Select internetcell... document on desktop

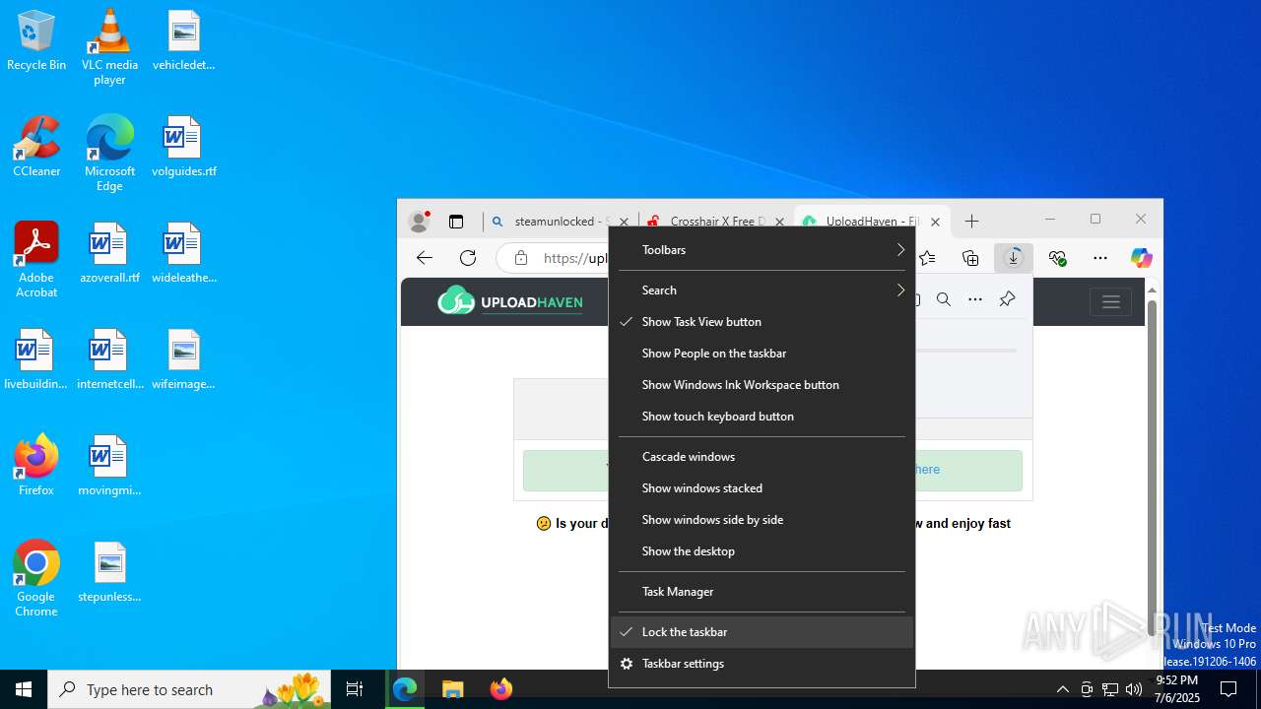[x=109, y=360]
